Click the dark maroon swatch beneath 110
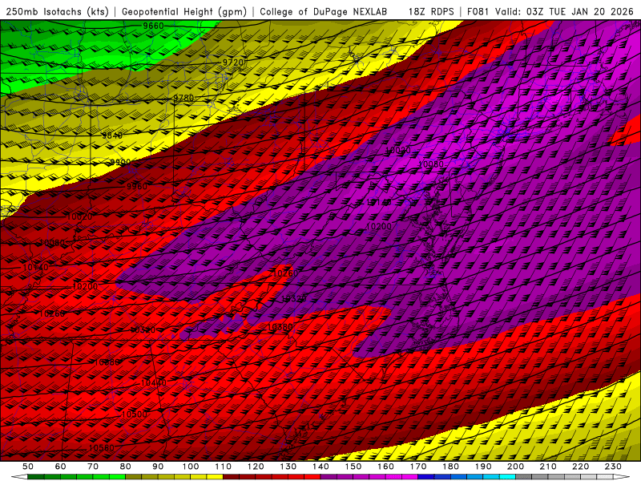Screen dimensions: 641x481 coord(231,477)
